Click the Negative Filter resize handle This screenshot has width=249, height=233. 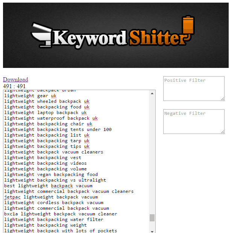pos(223,132)
